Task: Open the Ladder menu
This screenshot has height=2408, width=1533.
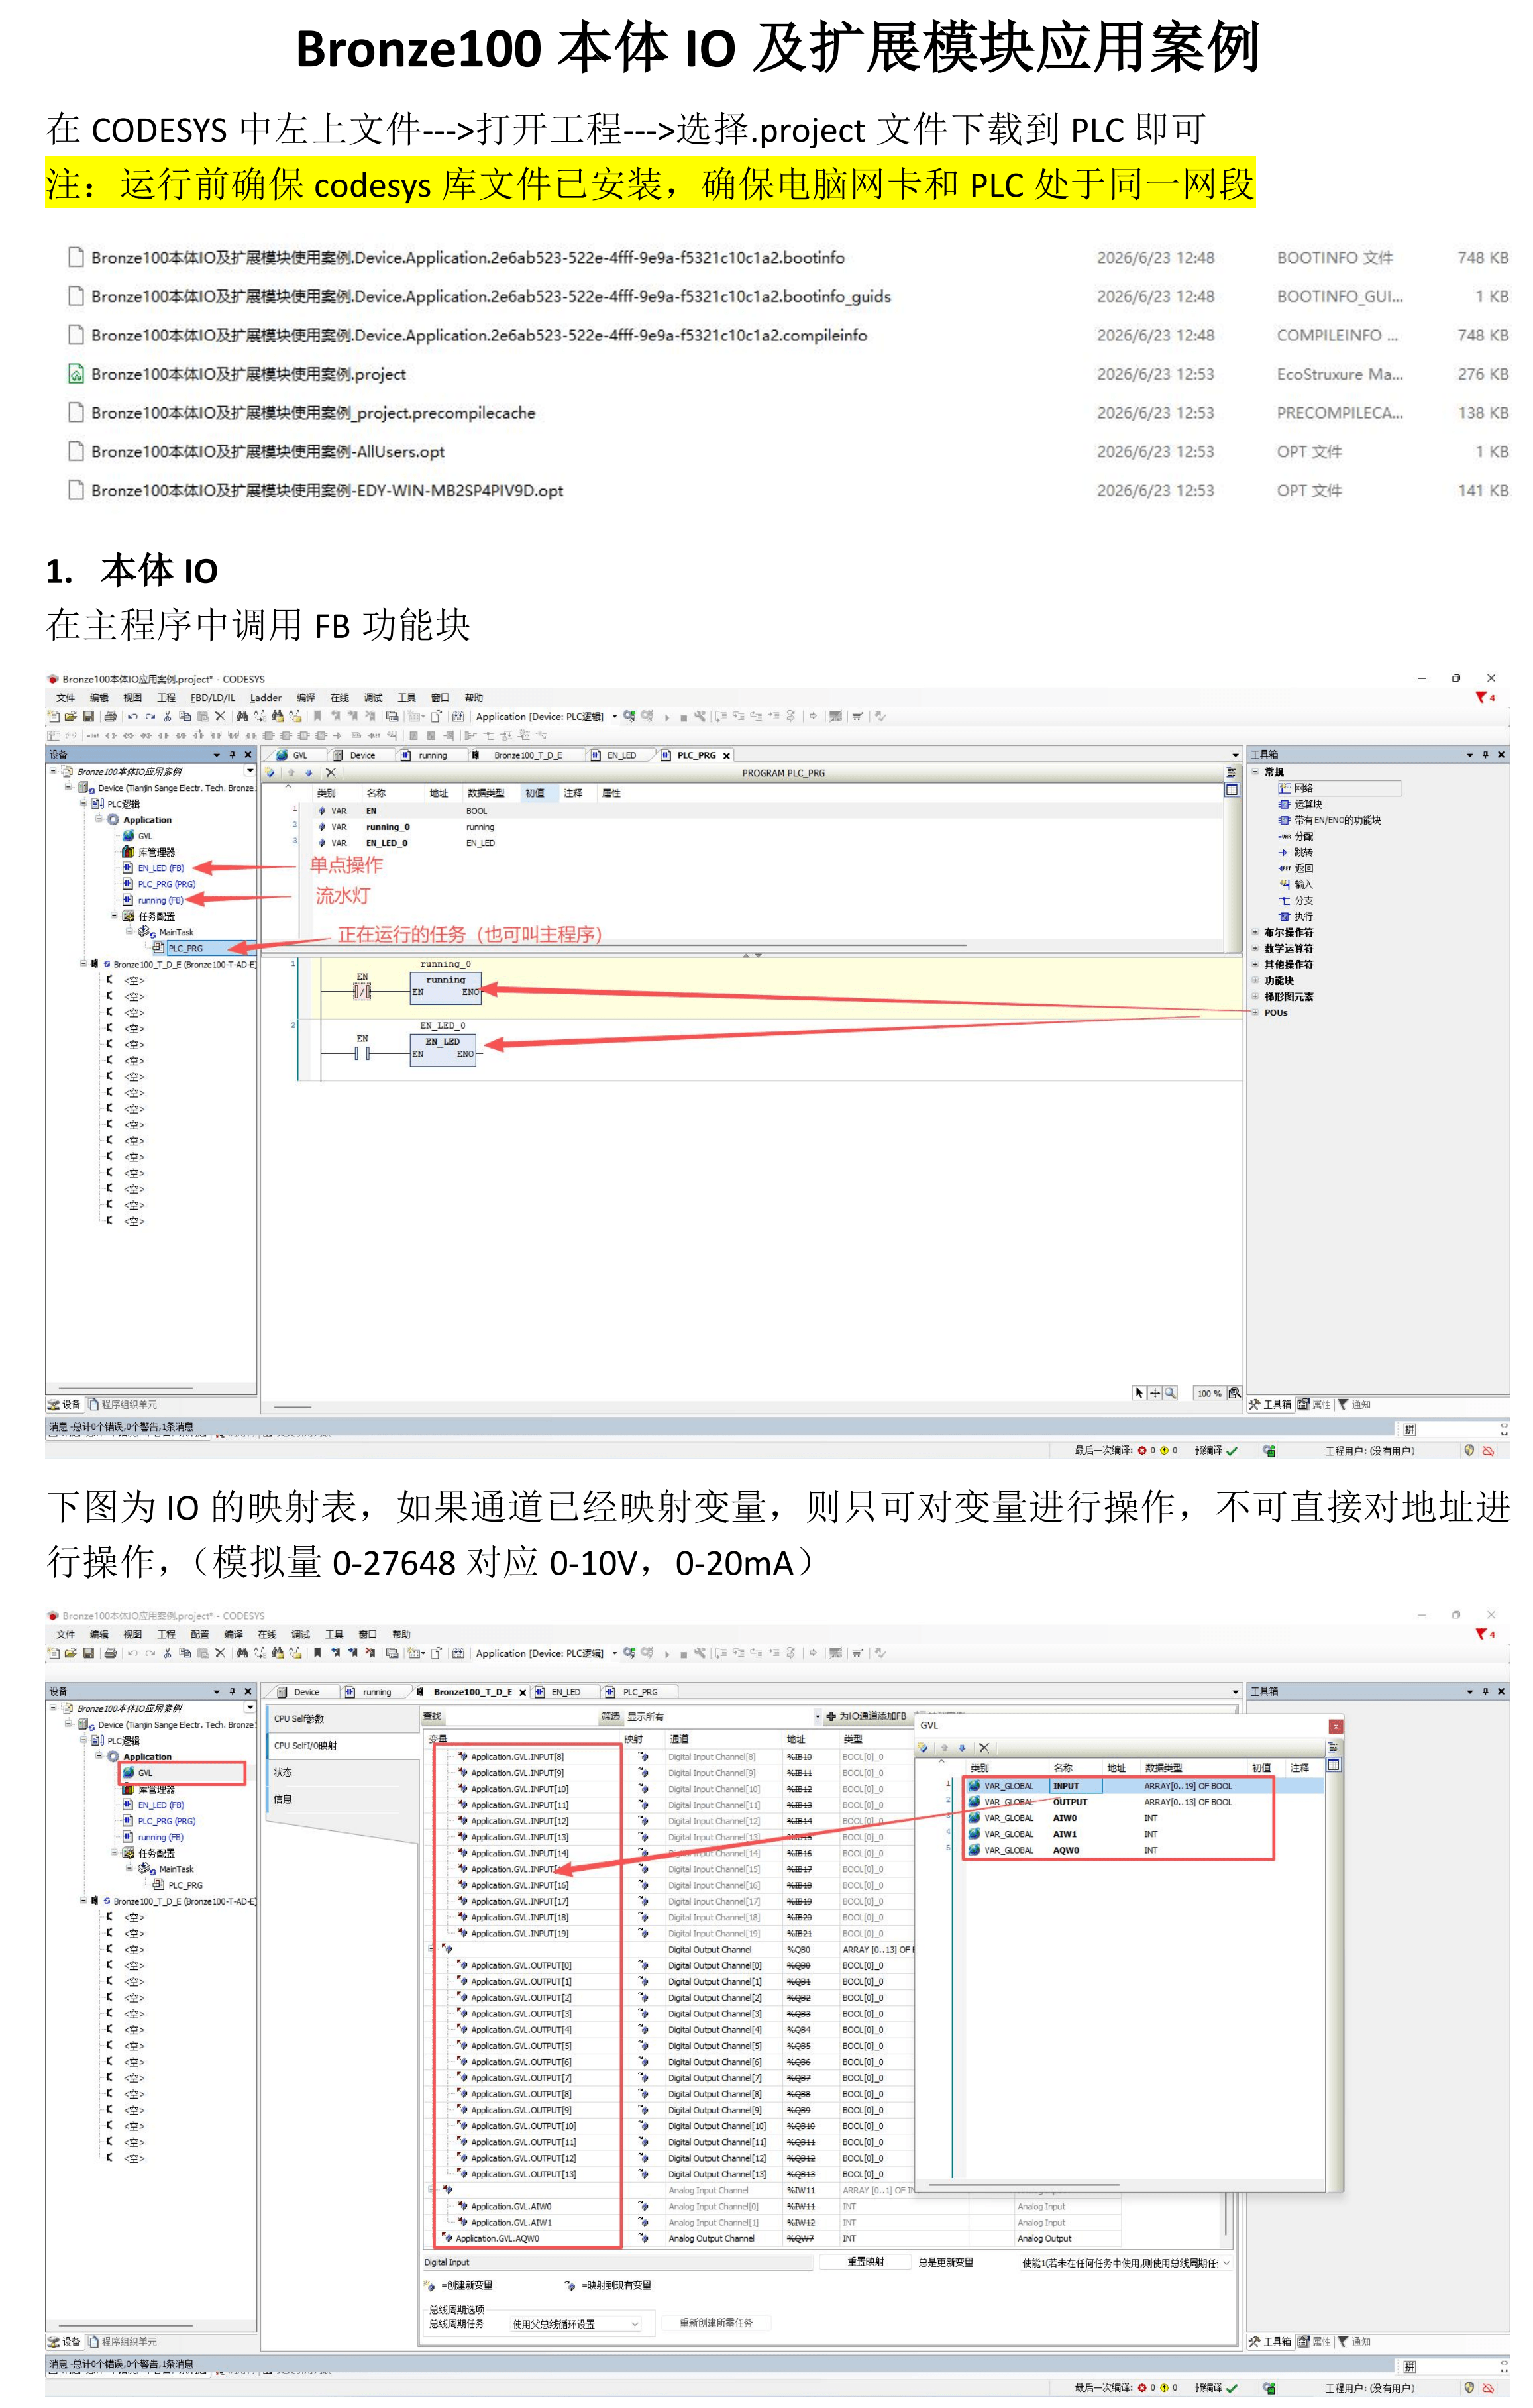Action: [x=266, y=697]
